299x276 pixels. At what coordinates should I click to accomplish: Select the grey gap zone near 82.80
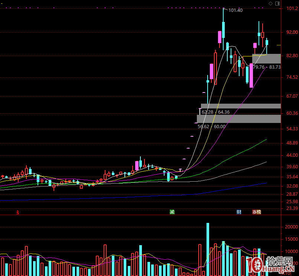tap(266, 59)
